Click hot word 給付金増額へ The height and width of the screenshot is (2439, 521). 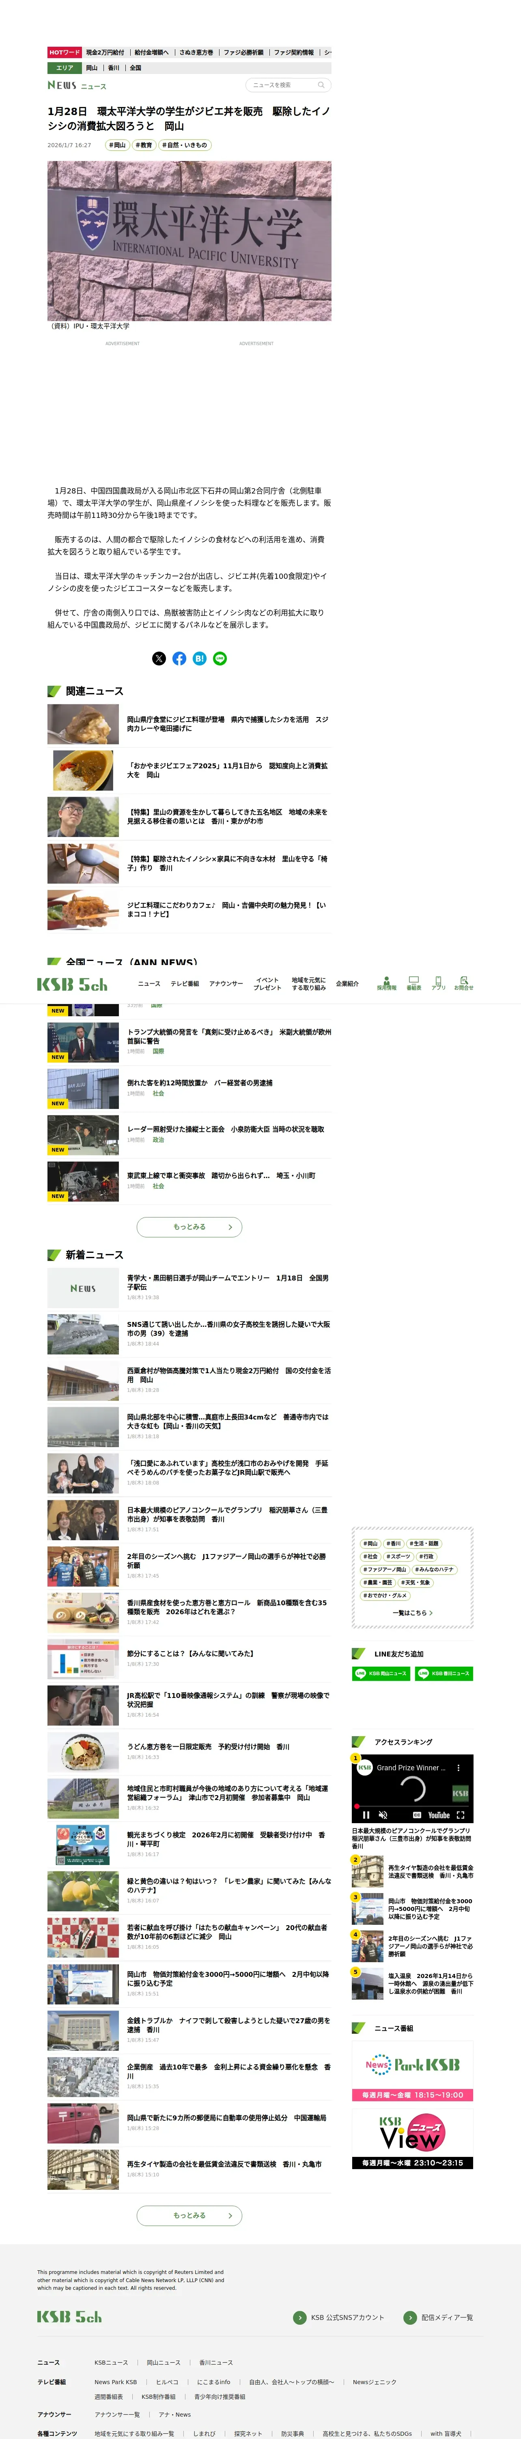tap(151, 53)
